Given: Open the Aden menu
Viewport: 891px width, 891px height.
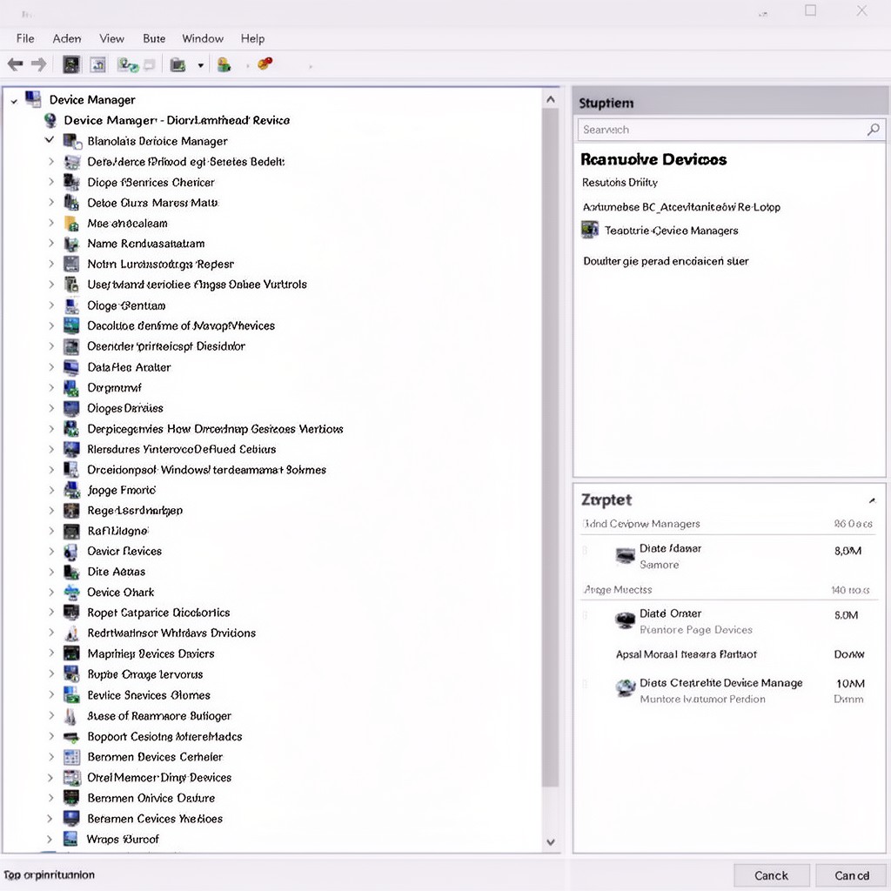Looking at the screenshot, I should point(66,38).
